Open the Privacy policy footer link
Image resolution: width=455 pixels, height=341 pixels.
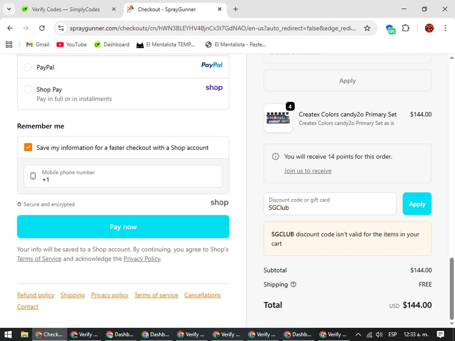click(110, 295)
